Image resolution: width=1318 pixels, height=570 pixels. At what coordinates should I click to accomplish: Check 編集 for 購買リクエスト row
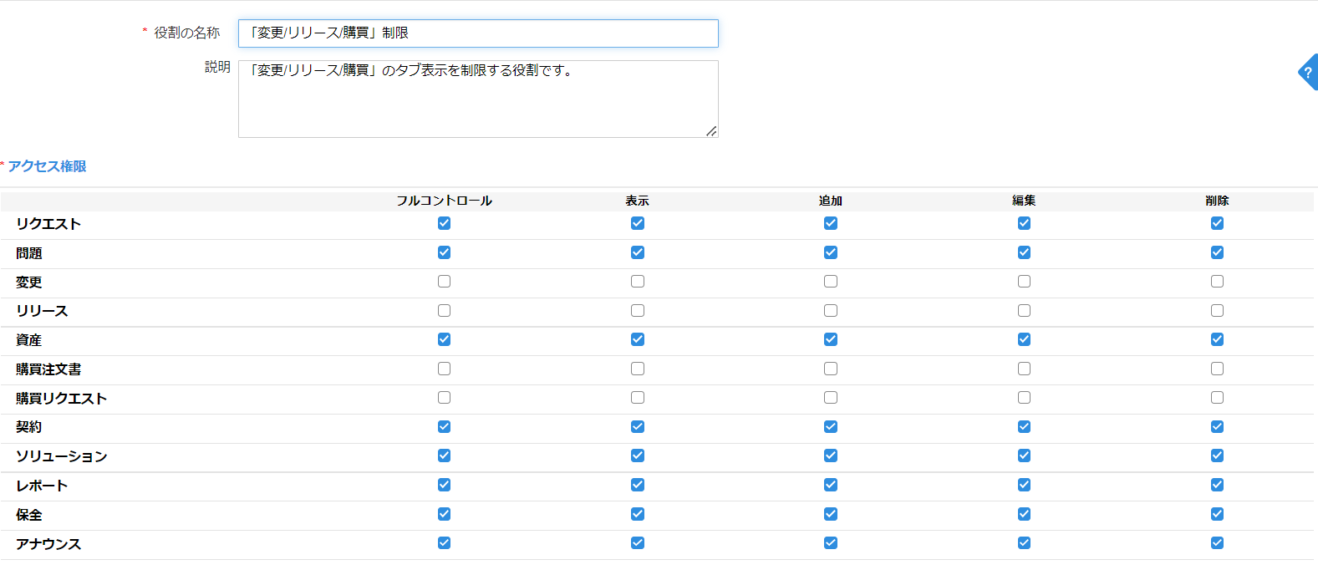coord(1024,398)
